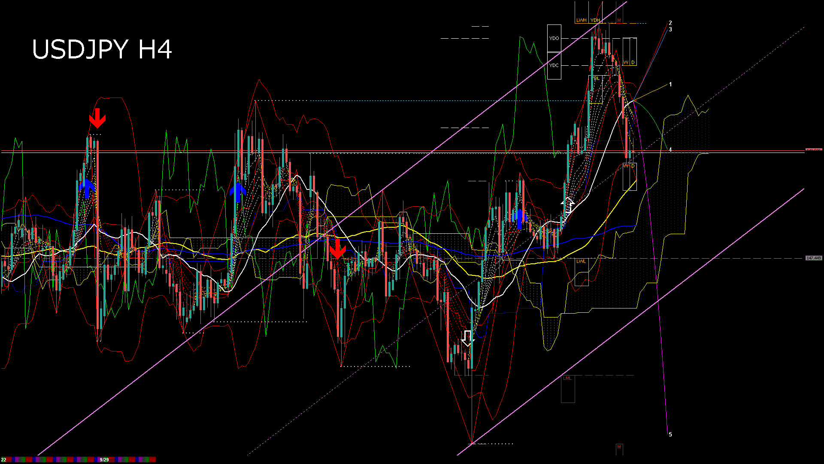This screenshot has width=824, height=464.
Task: Click the 147.449 price tag
Action: [813, 258]
